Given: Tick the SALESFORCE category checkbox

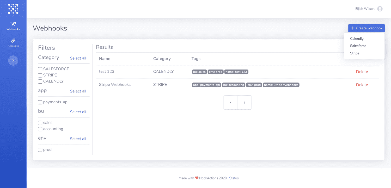Looking at the screenshot, I should click(x=40, y=69).
